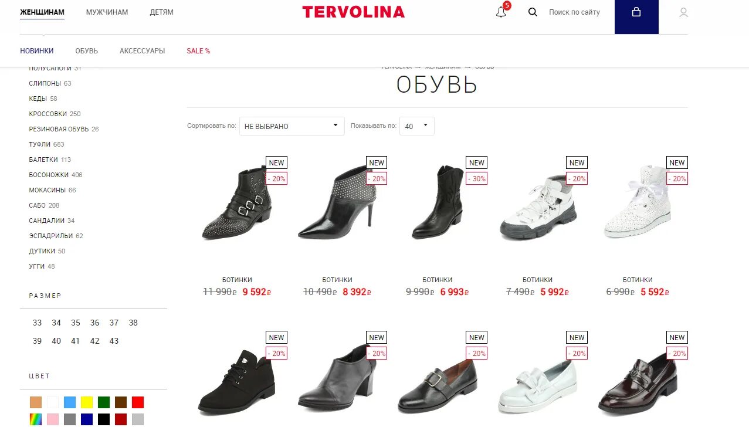This screenshot has height=427, width=749.
Task: Click the -30% discount badge
Action: pyautogui.click(x=477, y=178)
